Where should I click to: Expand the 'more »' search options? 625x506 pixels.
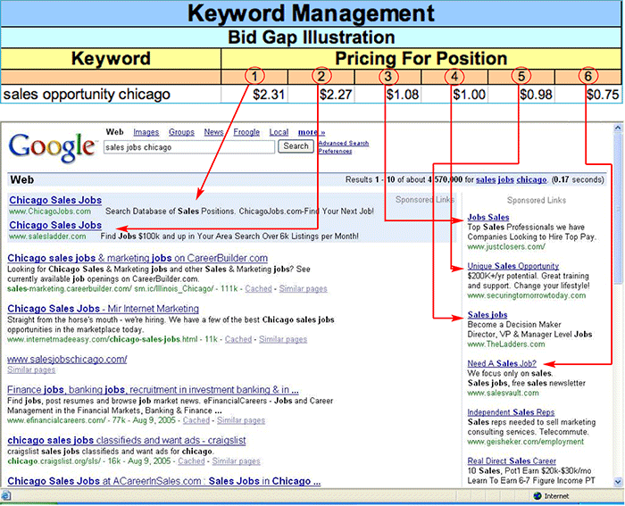click(x=311, y=132)
